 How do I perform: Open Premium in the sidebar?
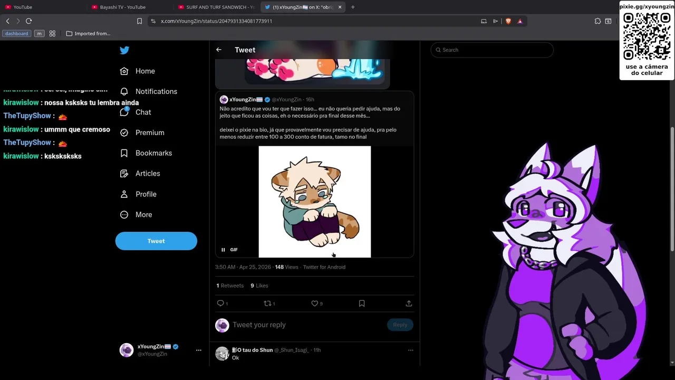142,132
